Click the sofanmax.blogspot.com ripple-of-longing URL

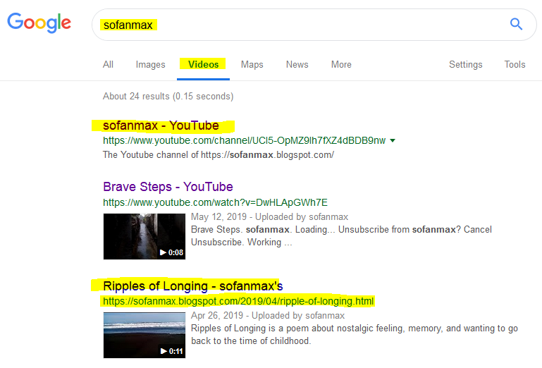[238, 301]
